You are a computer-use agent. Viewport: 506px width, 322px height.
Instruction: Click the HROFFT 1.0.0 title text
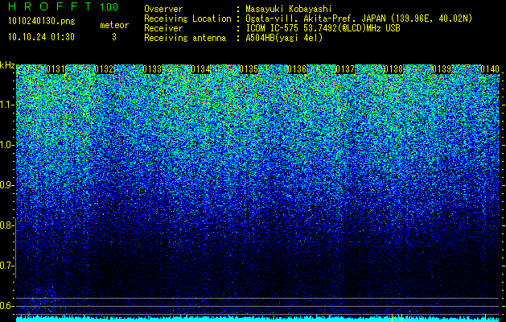pyautogui.click(x=64, y=6)
